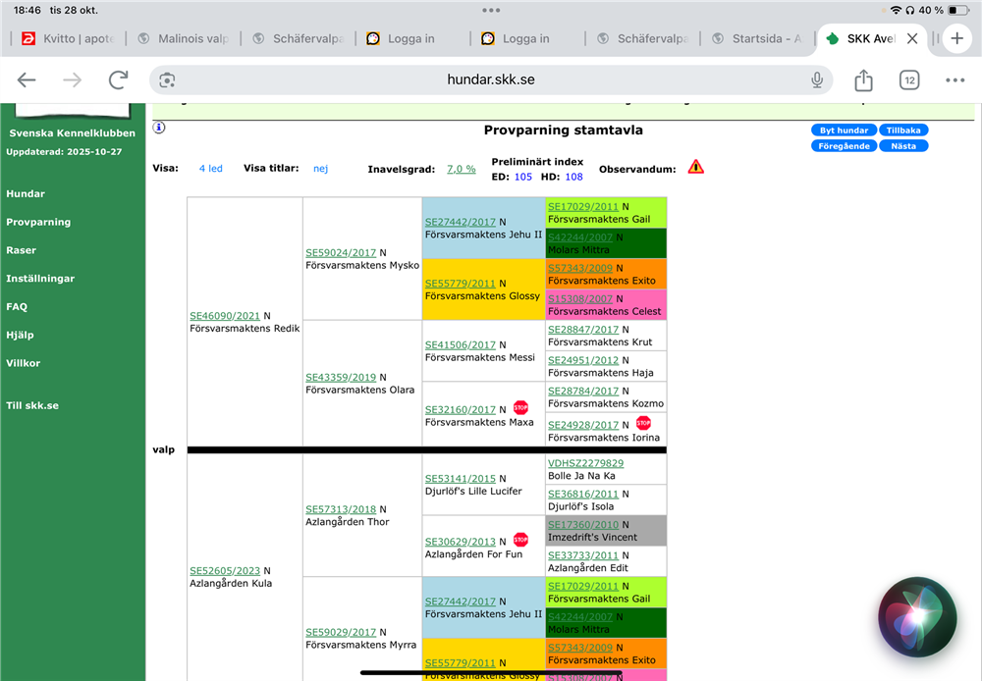Open the Safari share sheet icon
The width and height of the screenshot is (982, 681).
tap(863, 80)
